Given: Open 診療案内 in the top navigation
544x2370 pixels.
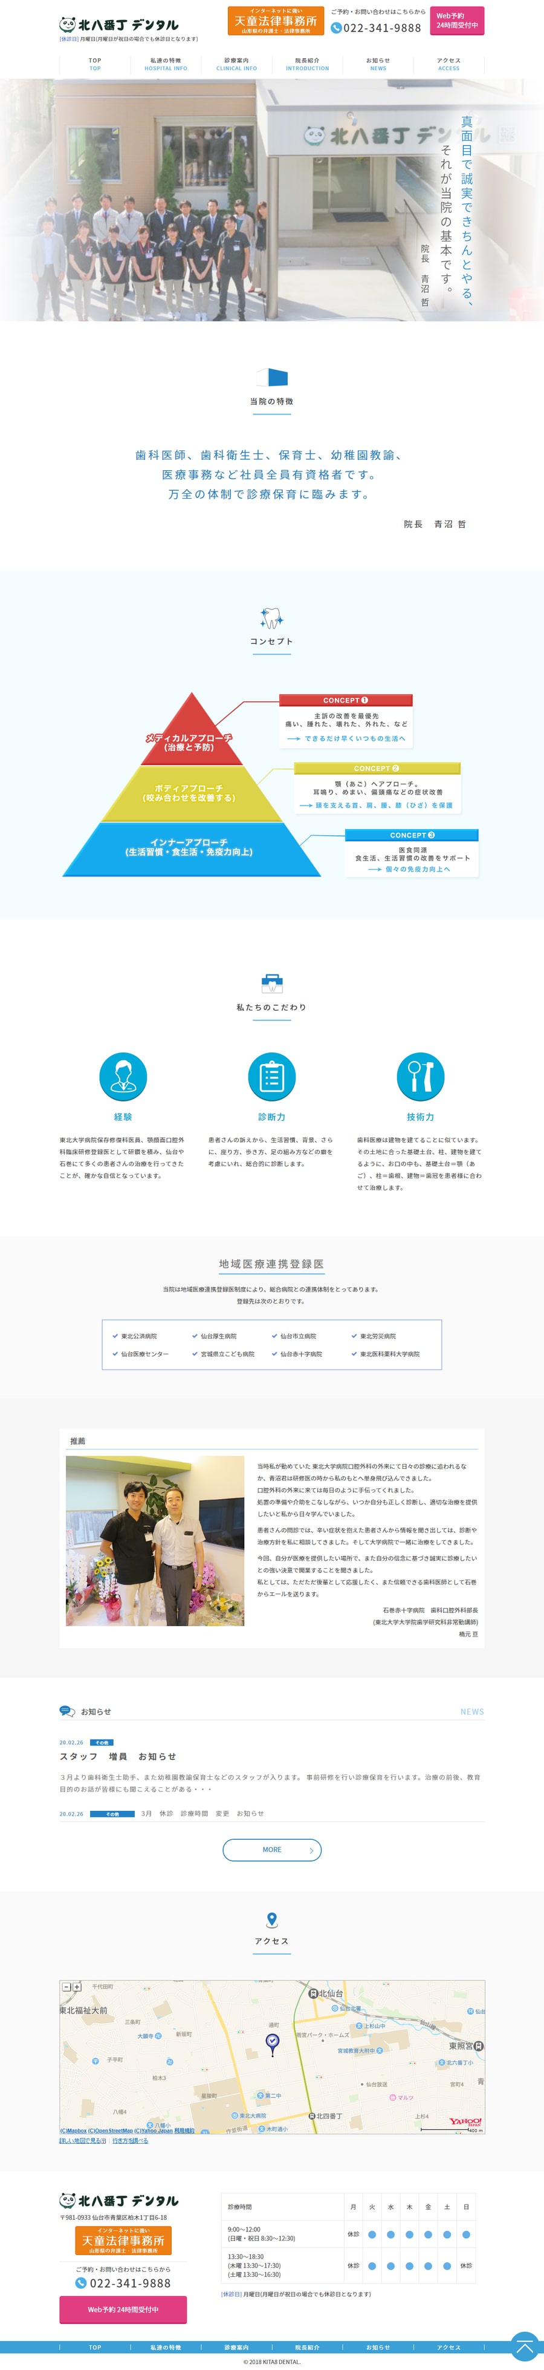Looking at the screenshot, I should pos(236,64).
